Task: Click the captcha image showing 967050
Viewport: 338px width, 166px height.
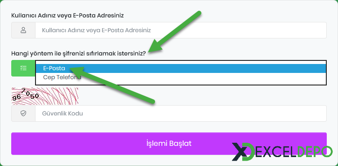Action: (45, 96)
